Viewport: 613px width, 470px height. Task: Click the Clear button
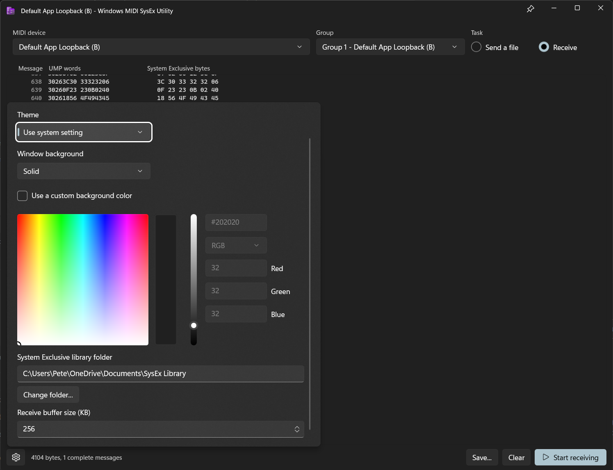pyautogui.click(x=516, y=457)
